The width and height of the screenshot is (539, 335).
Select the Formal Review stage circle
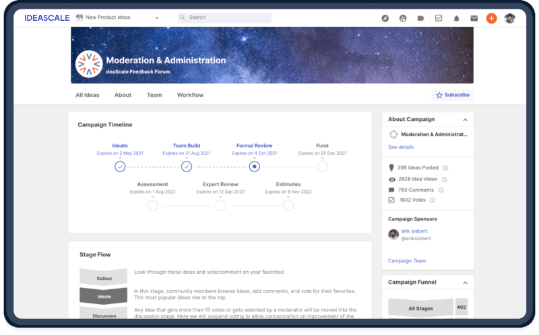254,166
